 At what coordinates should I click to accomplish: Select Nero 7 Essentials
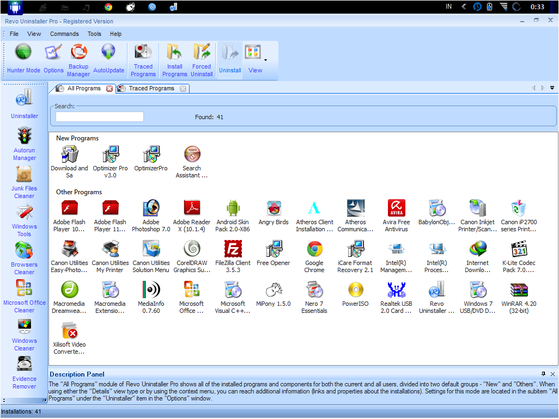314,298
